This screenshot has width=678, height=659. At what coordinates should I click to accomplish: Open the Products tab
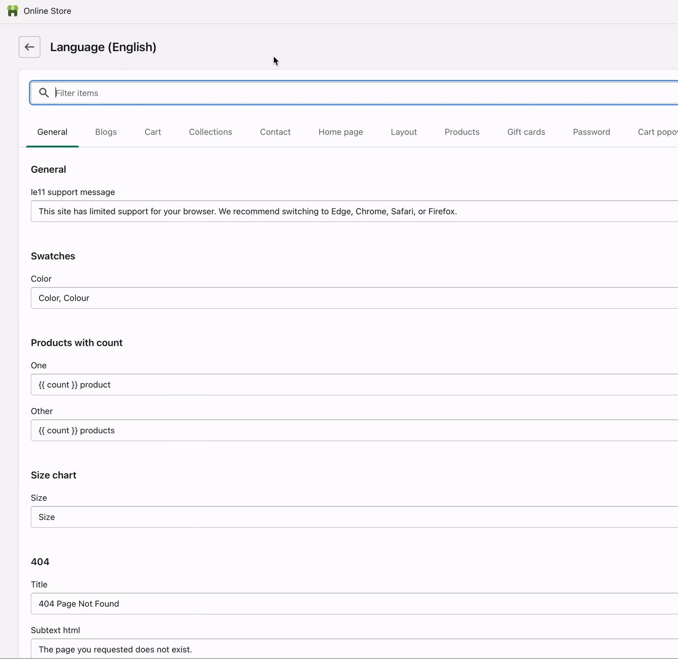click(x=462, y=132)
